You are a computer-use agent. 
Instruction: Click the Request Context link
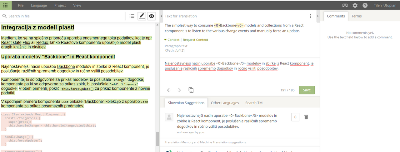click(x=195, y=40)
